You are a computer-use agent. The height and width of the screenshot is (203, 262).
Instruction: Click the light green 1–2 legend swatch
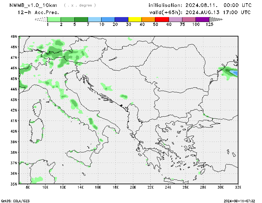pyautogui.click(x=54, y=19)
